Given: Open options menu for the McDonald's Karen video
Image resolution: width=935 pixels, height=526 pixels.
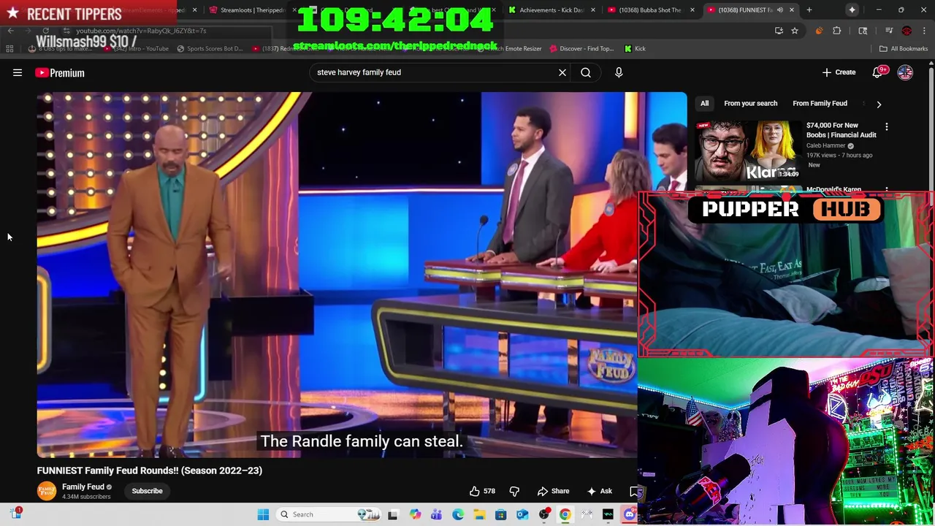Looking at the screenshot, I should (x=887, y=189).
